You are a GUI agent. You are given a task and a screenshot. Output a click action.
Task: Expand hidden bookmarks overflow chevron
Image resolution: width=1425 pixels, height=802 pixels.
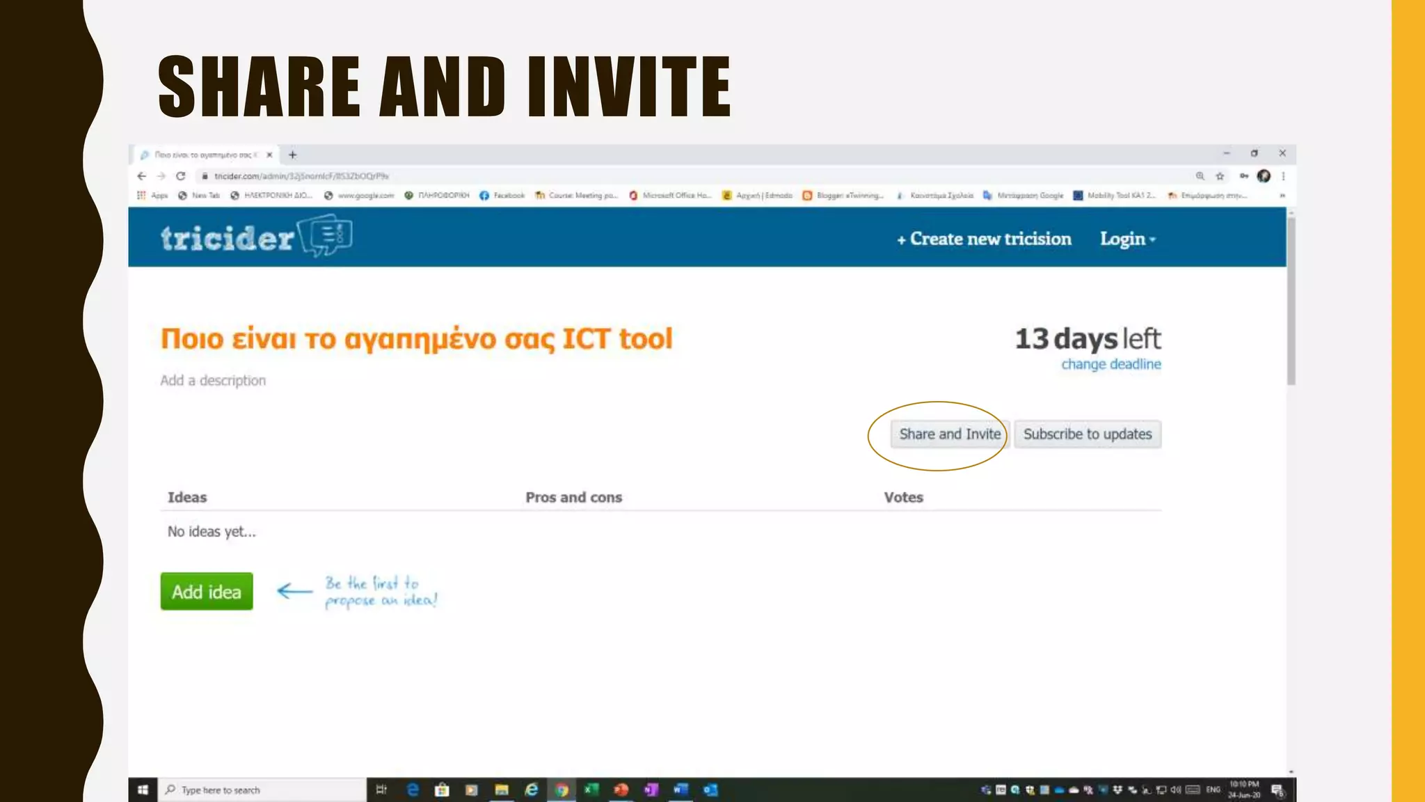pyautogui.click(x=1282, y=196)
